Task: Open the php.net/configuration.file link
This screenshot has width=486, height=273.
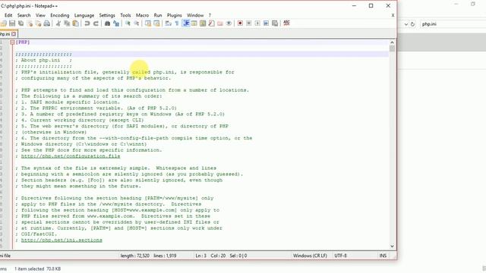Action: click(x=71, y=156)
